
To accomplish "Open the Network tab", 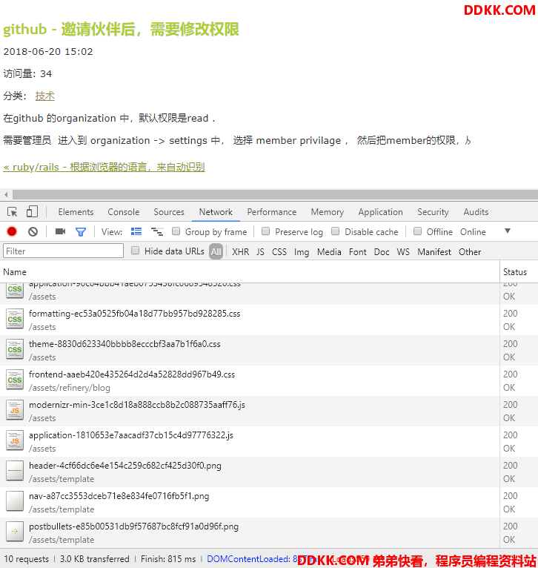I will 216,212.
